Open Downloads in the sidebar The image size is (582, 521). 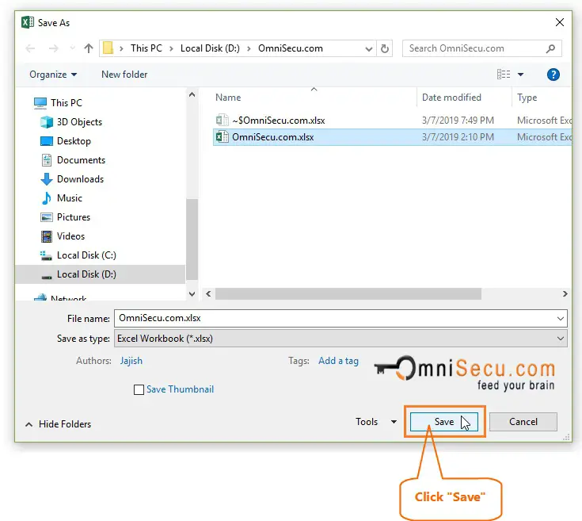point(80,178)
